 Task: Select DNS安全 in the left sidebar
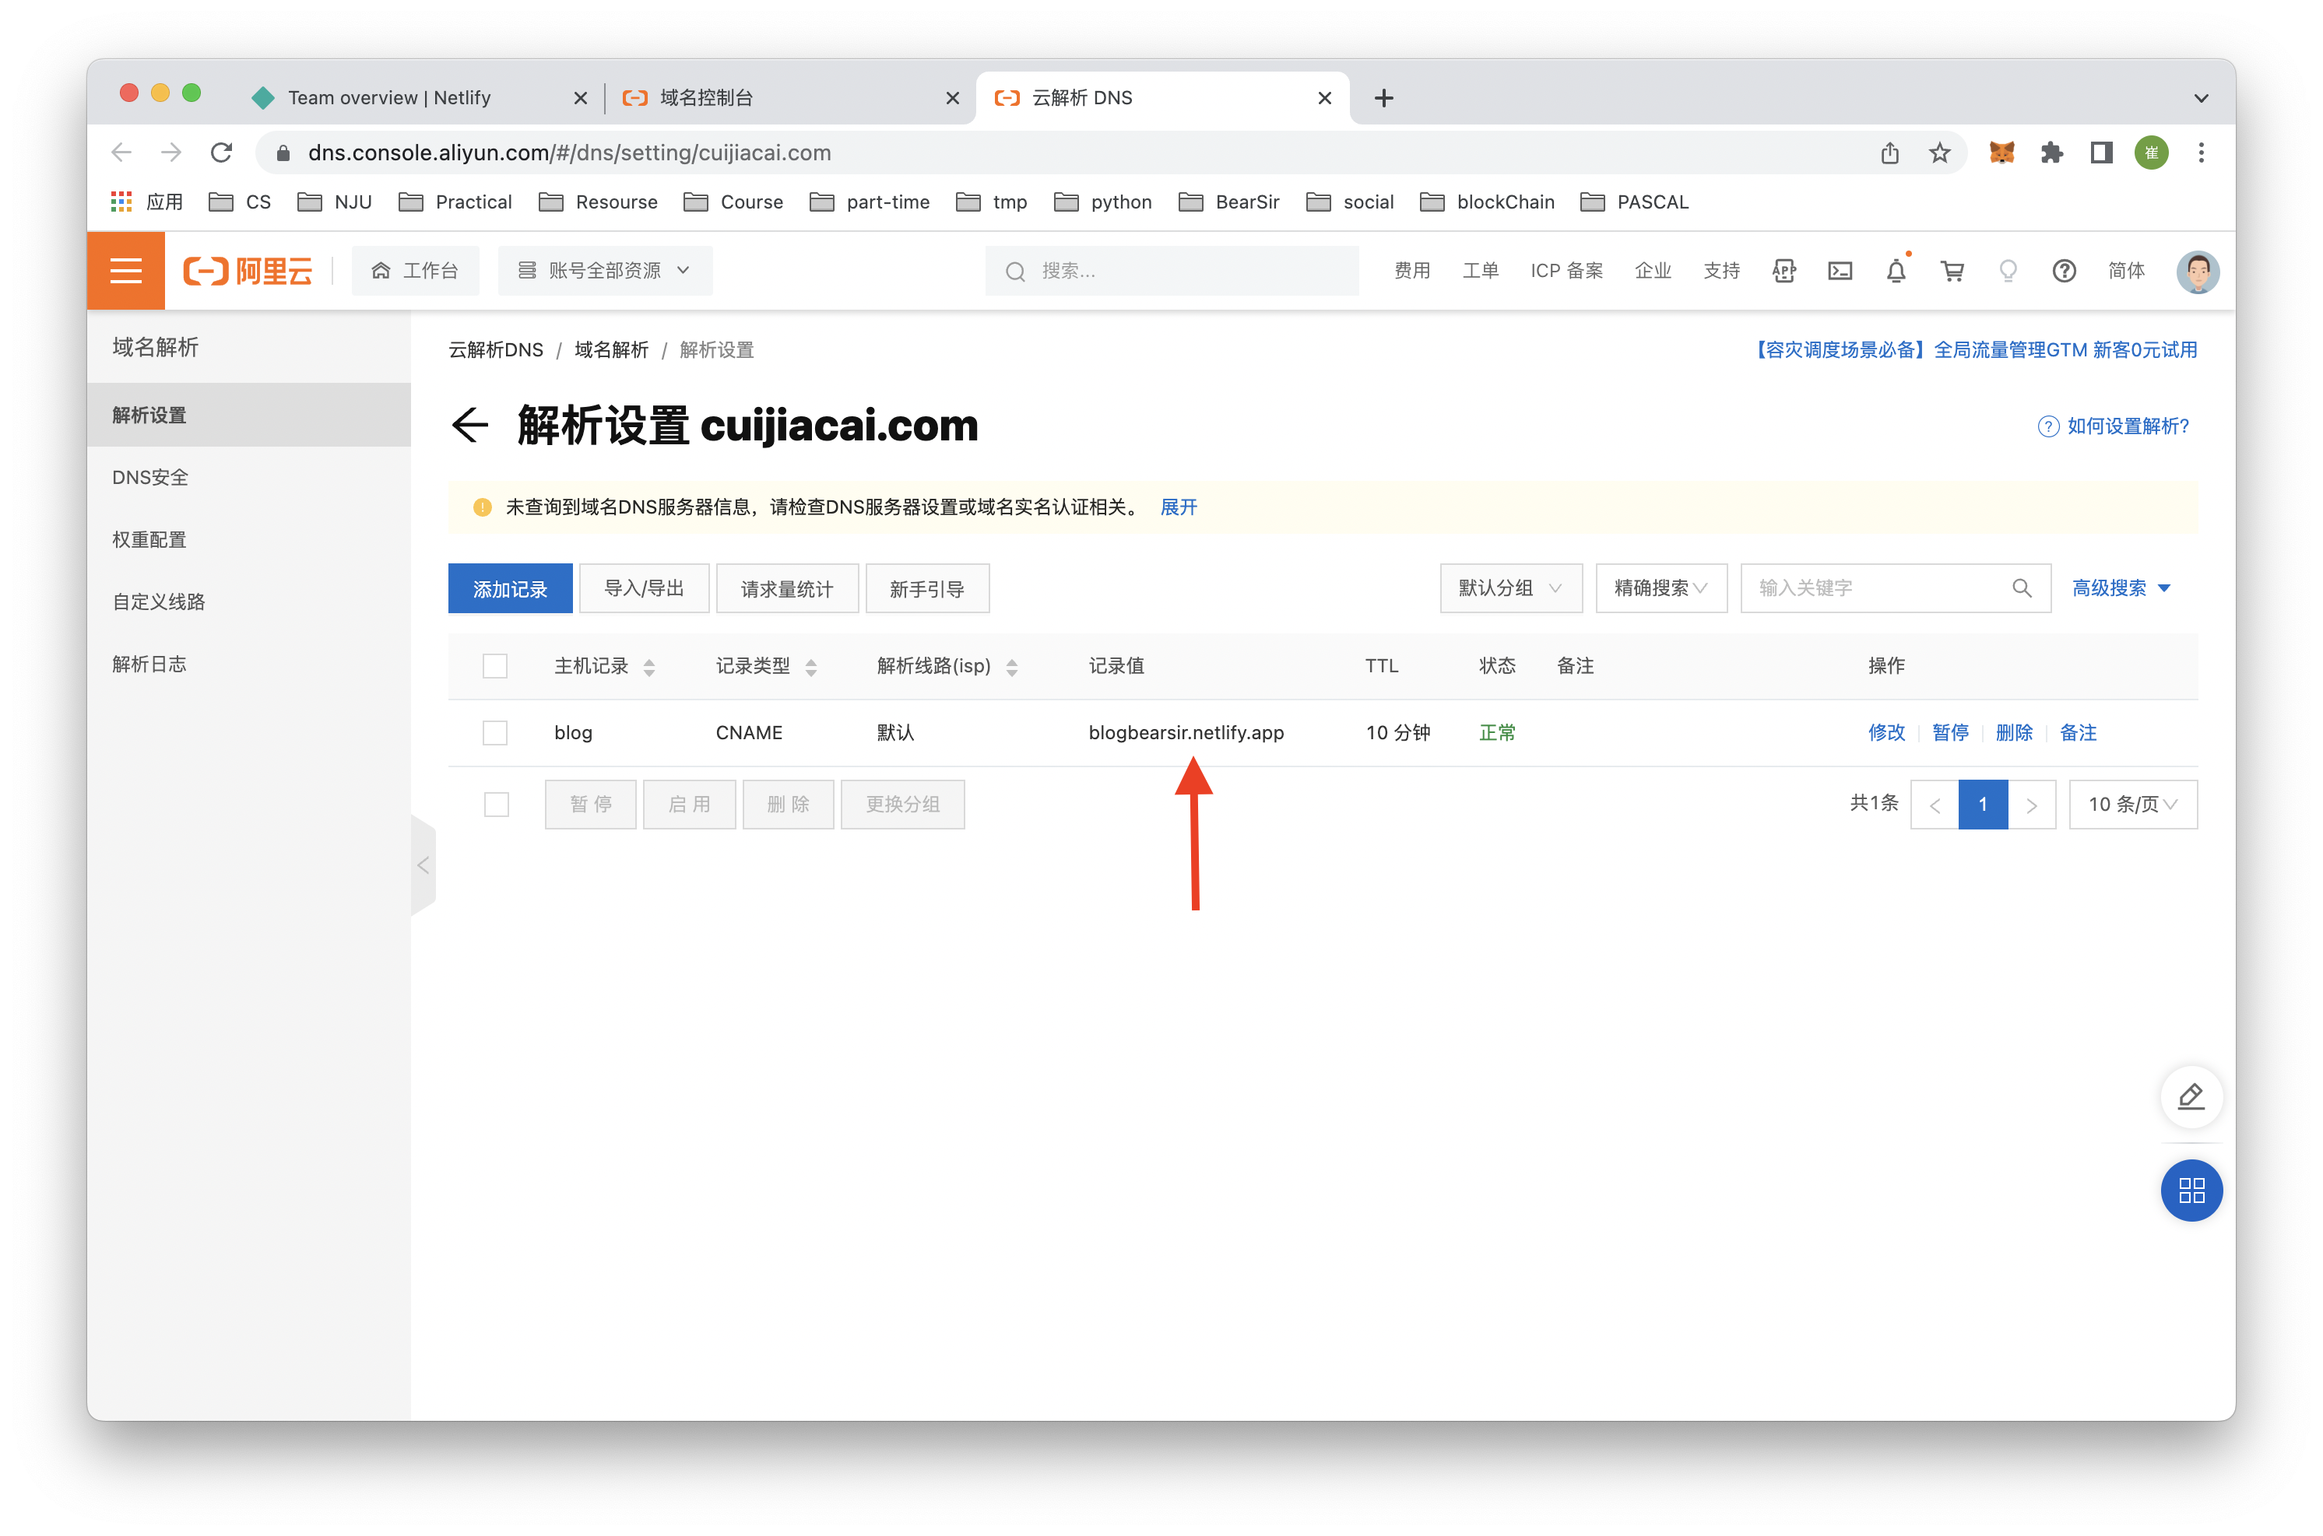click(x=149, y=477)
